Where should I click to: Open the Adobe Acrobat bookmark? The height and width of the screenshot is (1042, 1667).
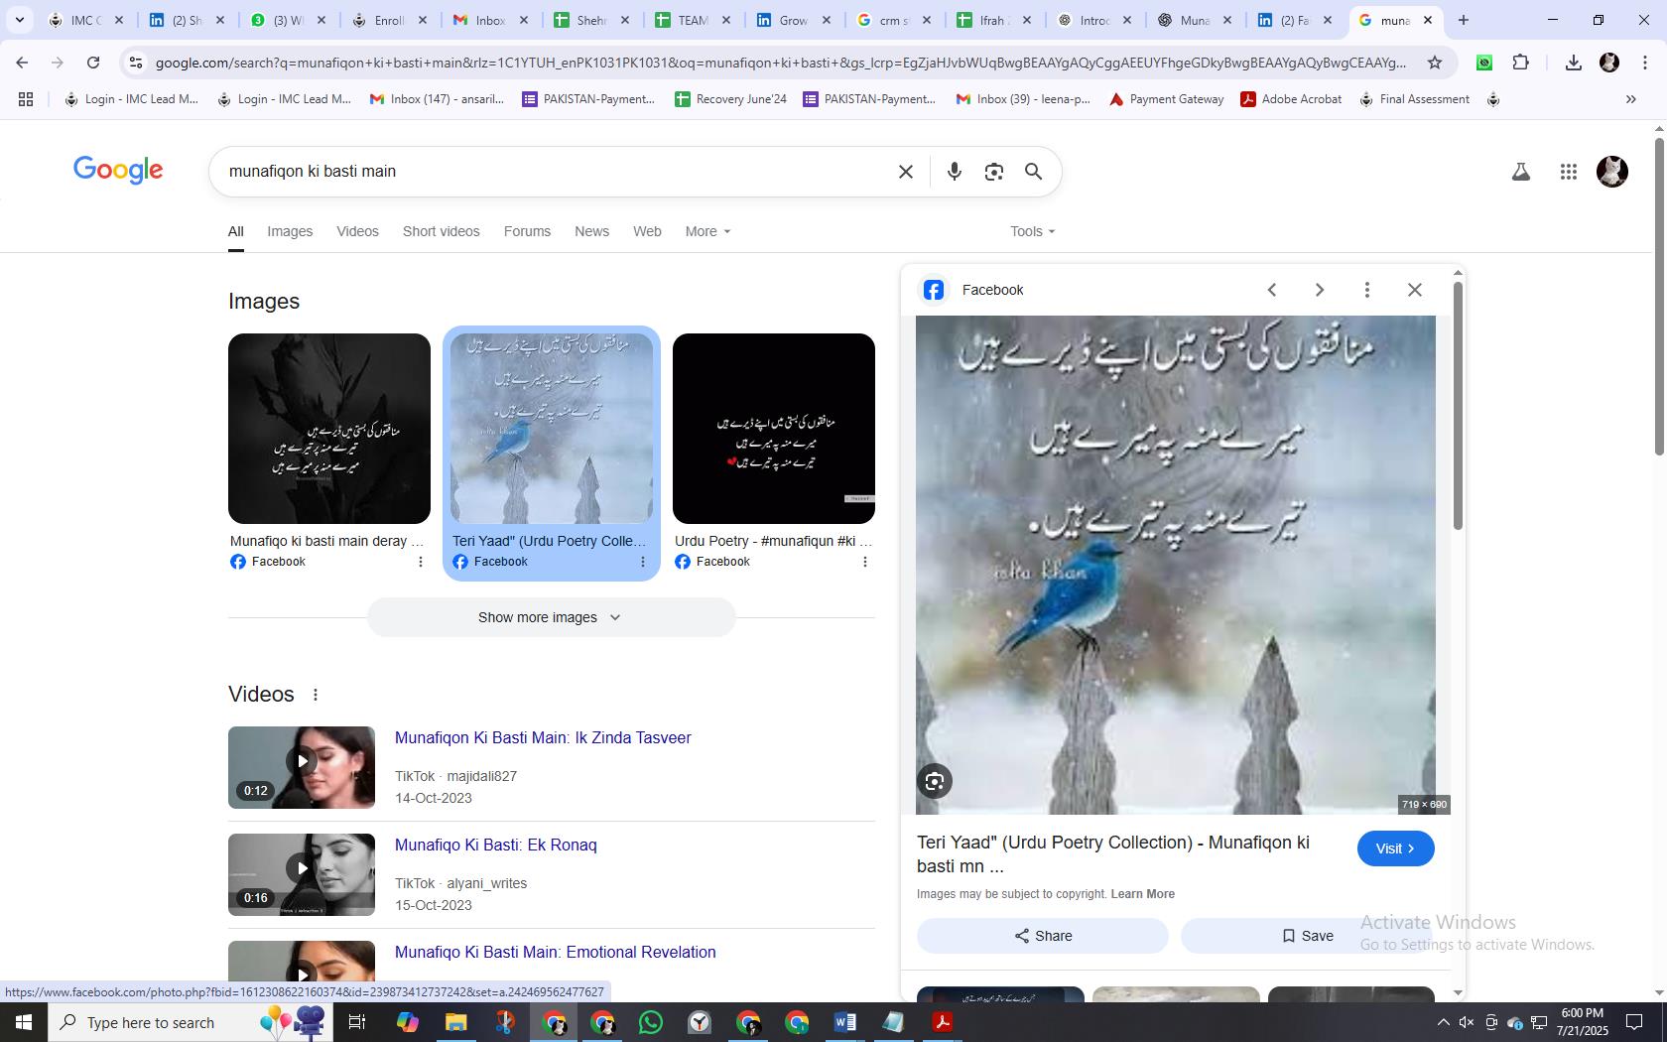(1291, 99)
